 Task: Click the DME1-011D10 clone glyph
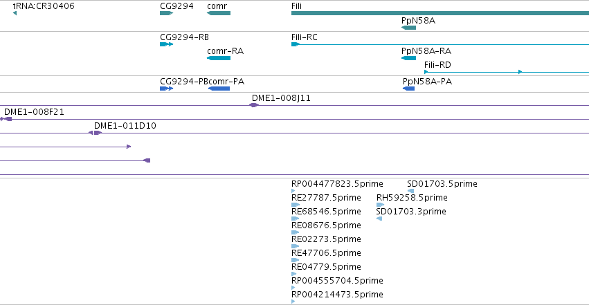pos(95,133)
